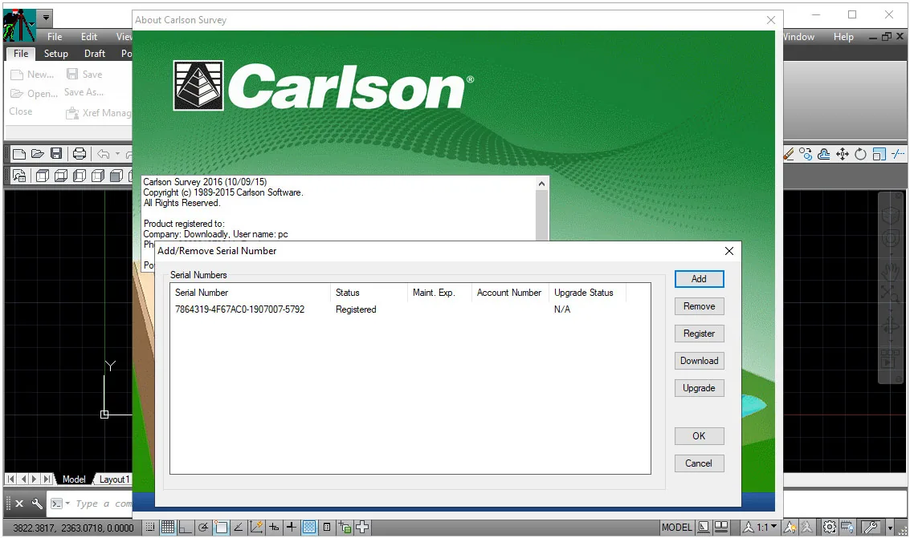Click the Move tool four-arrow icon

coord(842,154)
